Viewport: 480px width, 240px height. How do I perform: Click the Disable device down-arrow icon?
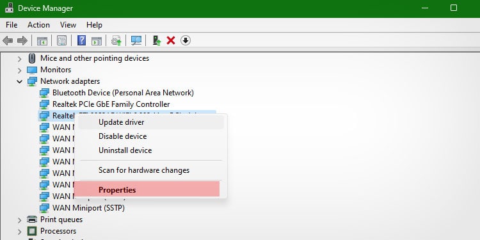coord(186,40)
